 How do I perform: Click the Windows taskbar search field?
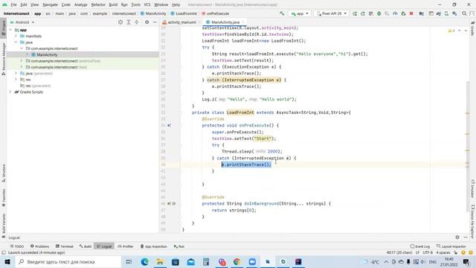click(68, 261)
